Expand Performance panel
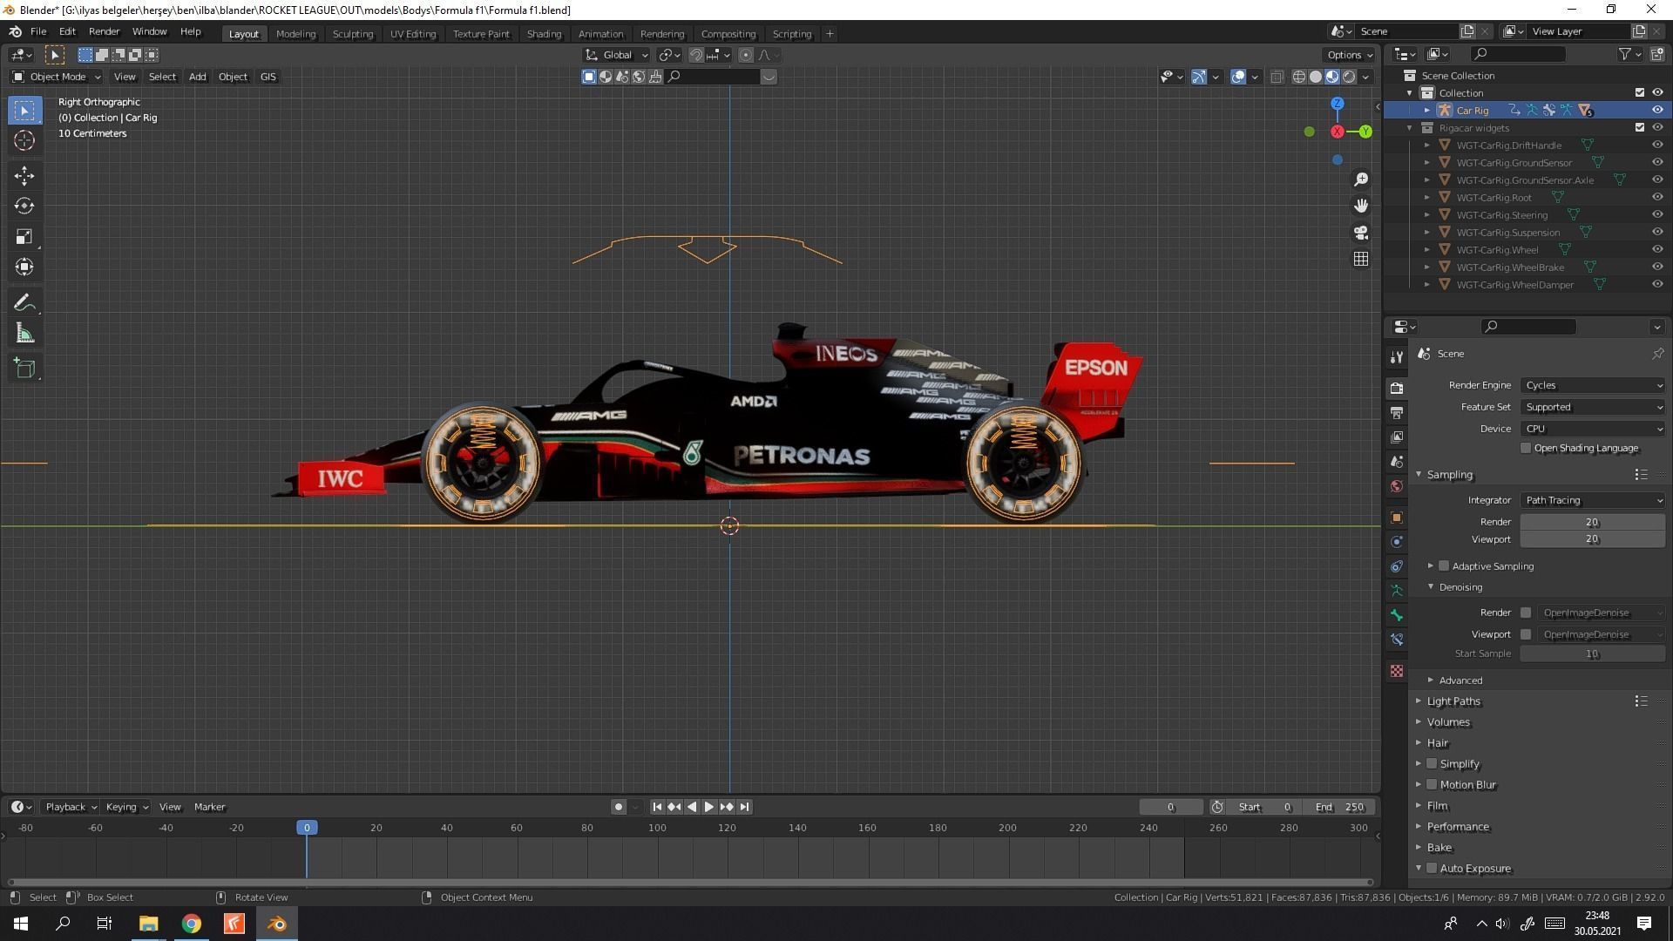This screenshot has height=941, width=1673. point(1457,827)
